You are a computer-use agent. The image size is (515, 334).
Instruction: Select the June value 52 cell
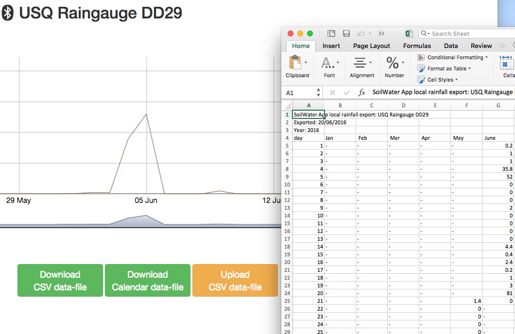(x=498, y=177)
